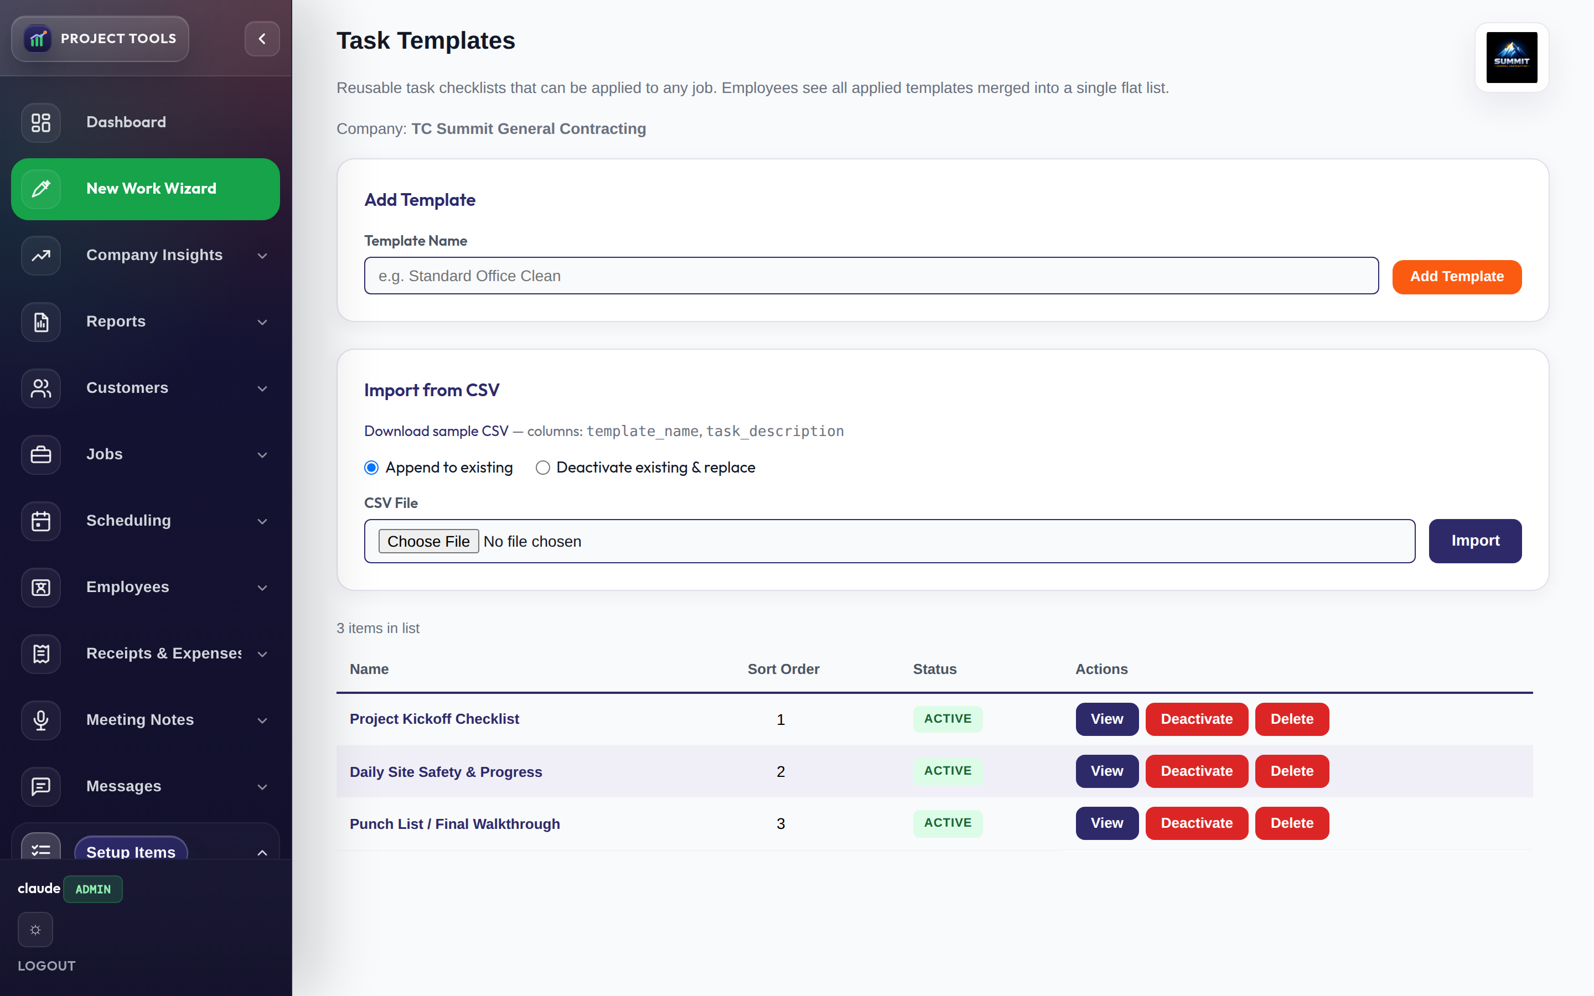1594x996 pixels.
Task: Deactivate the Daily Site Safety & Progress template
Action: tap(1196, 771)
